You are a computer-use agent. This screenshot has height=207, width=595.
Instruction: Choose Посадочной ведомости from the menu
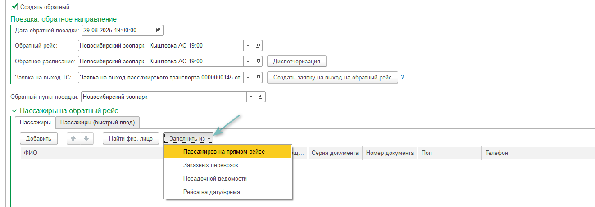click(x=215, y=178)
